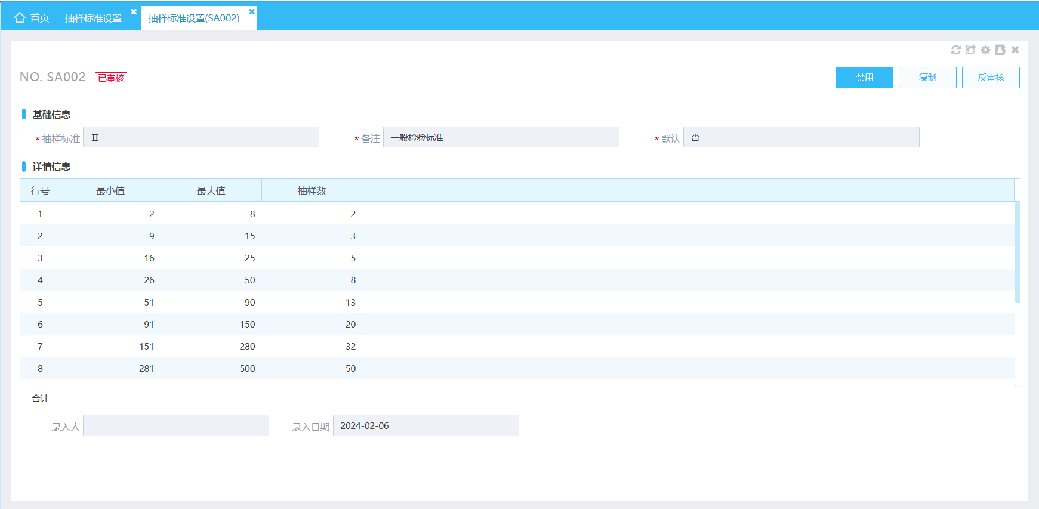The image size is (1039, 509).
Task: Click the 反审核 button
Action: (x=991, y=78)
